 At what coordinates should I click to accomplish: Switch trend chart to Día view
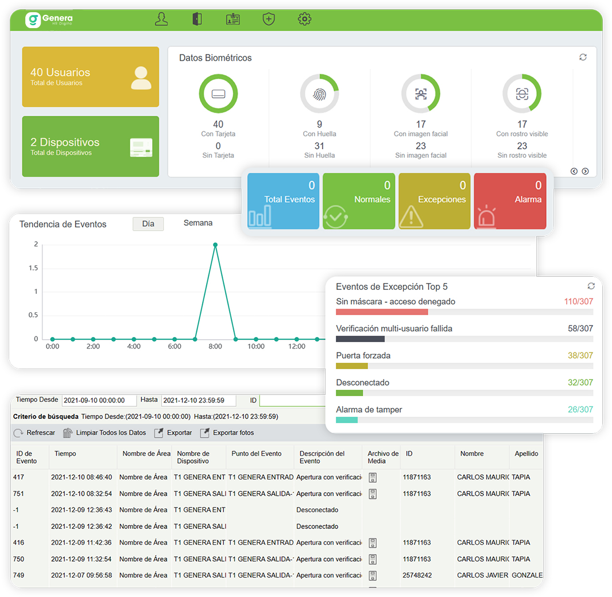148,224
